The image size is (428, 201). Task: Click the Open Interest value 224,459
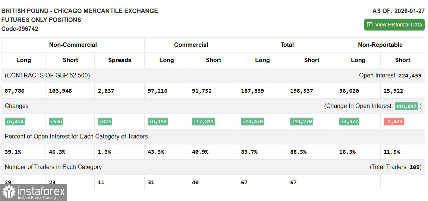click(410, 76)
